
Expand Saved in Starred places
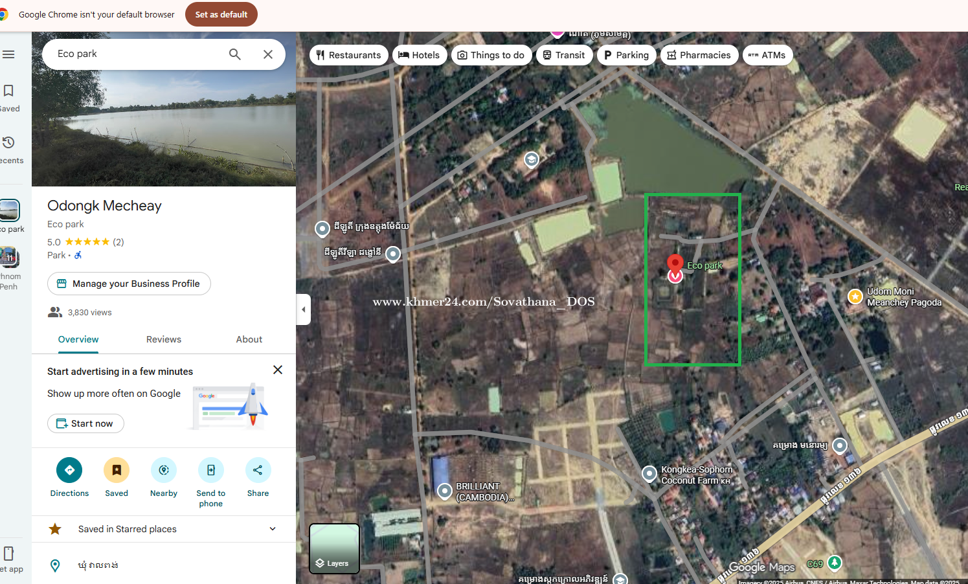(273, 529)
